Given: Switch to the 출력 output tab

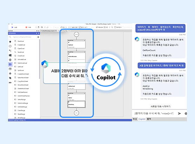Looking at the screenshot, I should 149,119.
